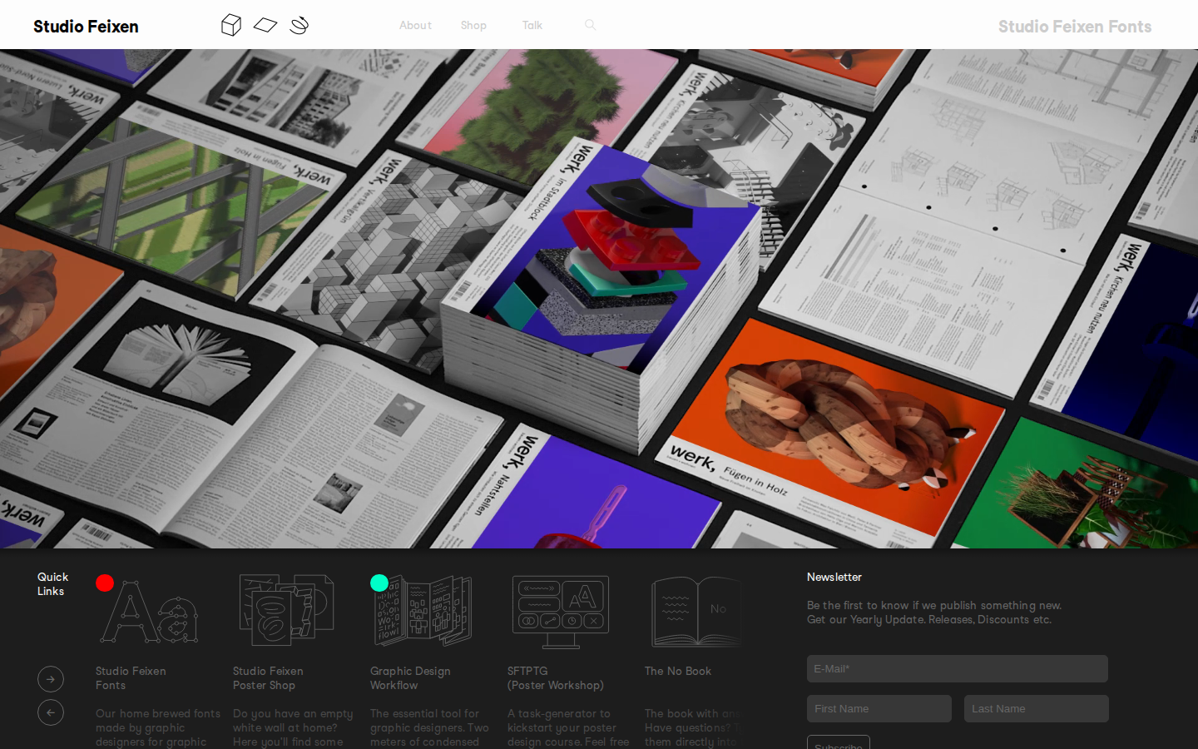
Task: Click the flat rhombus plane icon
Action: click(x=265, y=25)
